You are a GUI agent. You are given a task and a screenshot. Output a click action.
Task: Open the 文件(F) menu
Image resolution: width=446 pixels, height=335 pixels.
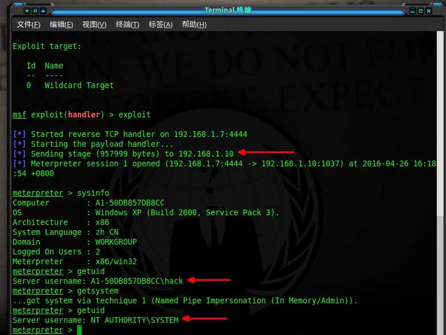pos(28,24)
